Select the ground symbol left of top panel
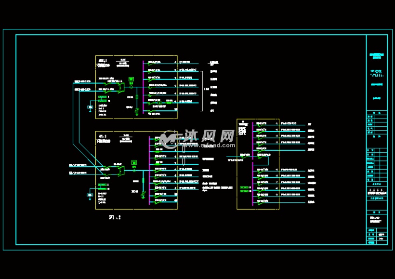395x279 pixels. (90, 107)
